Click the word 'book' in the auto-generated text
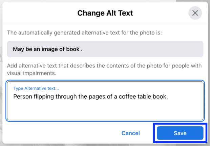Viewport: 210px width, 146px height. [73, 49]
